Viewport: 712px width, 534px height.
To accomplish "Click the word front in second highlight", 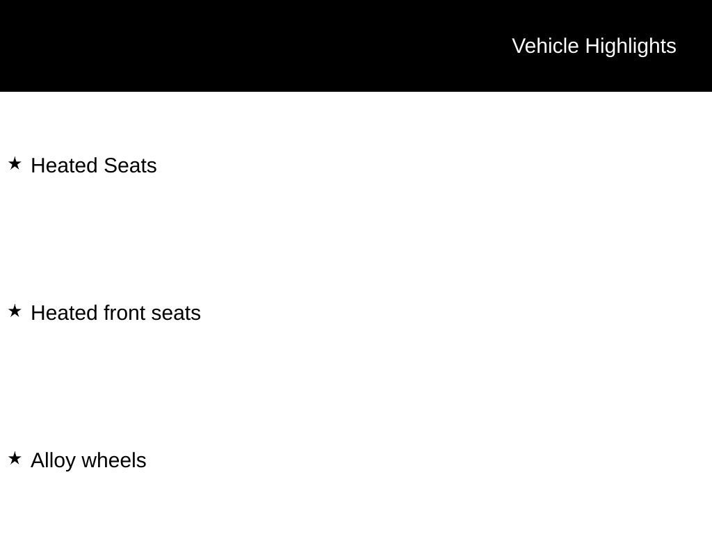I will (x=125, y=313).
